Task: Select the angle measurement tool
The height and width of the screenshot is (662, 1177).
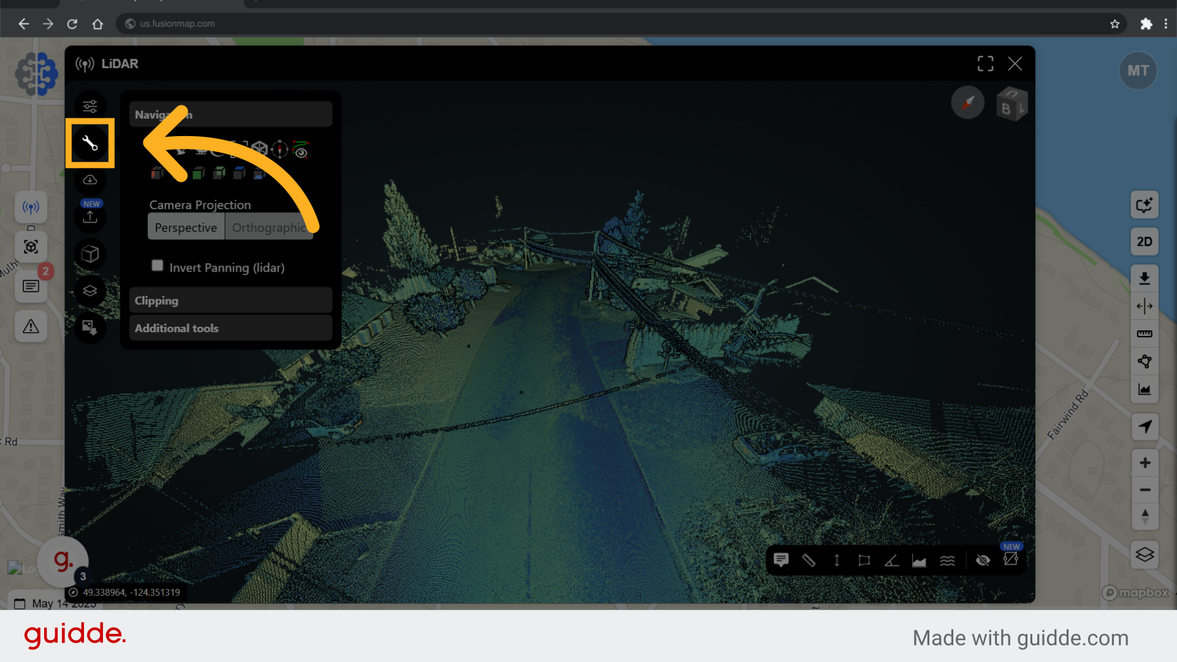Action: (x=892, y=560)
